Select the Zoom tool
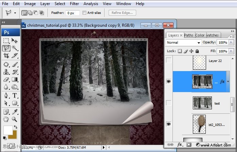 click(15, 119)
